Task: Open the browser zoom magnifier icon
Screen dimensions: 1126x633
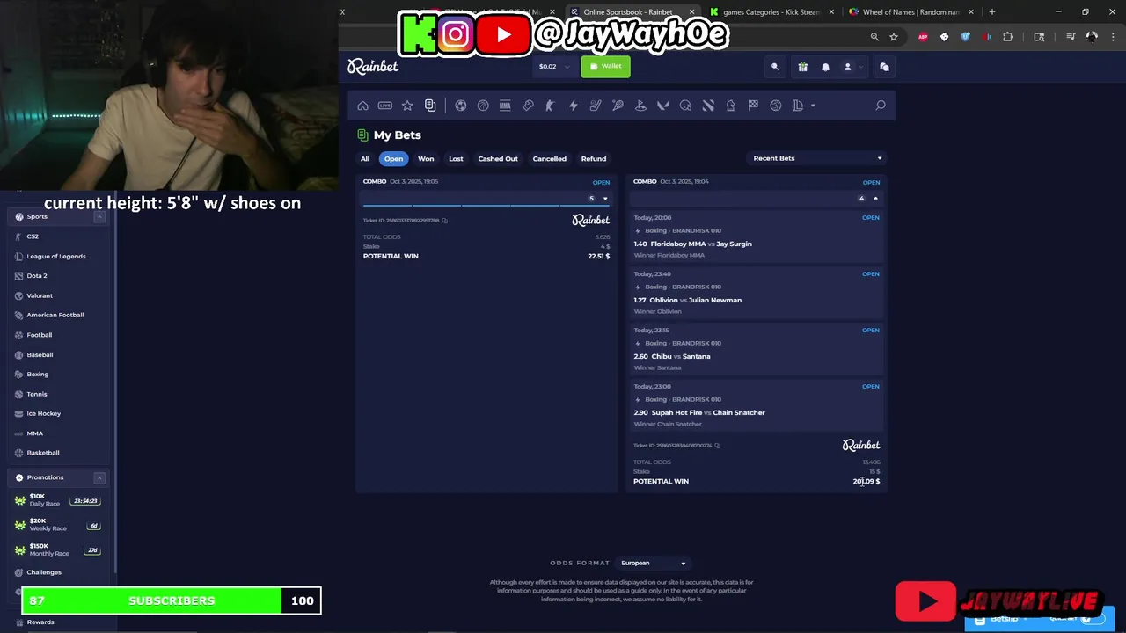Action: tap(874, 37)
